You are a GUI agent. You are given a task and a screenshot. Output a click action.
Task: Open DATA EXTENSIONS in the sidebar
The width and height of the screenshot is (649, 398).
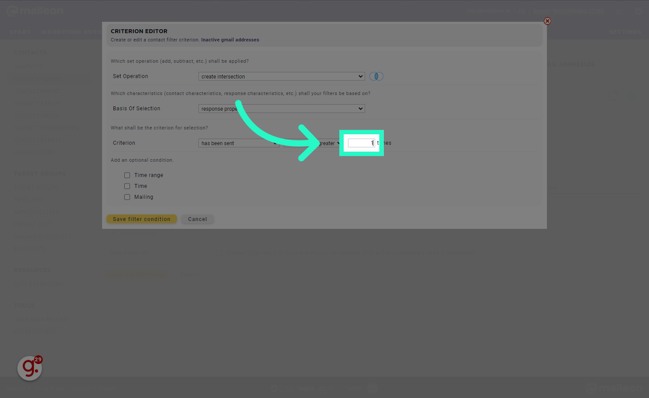click(38, 284)
